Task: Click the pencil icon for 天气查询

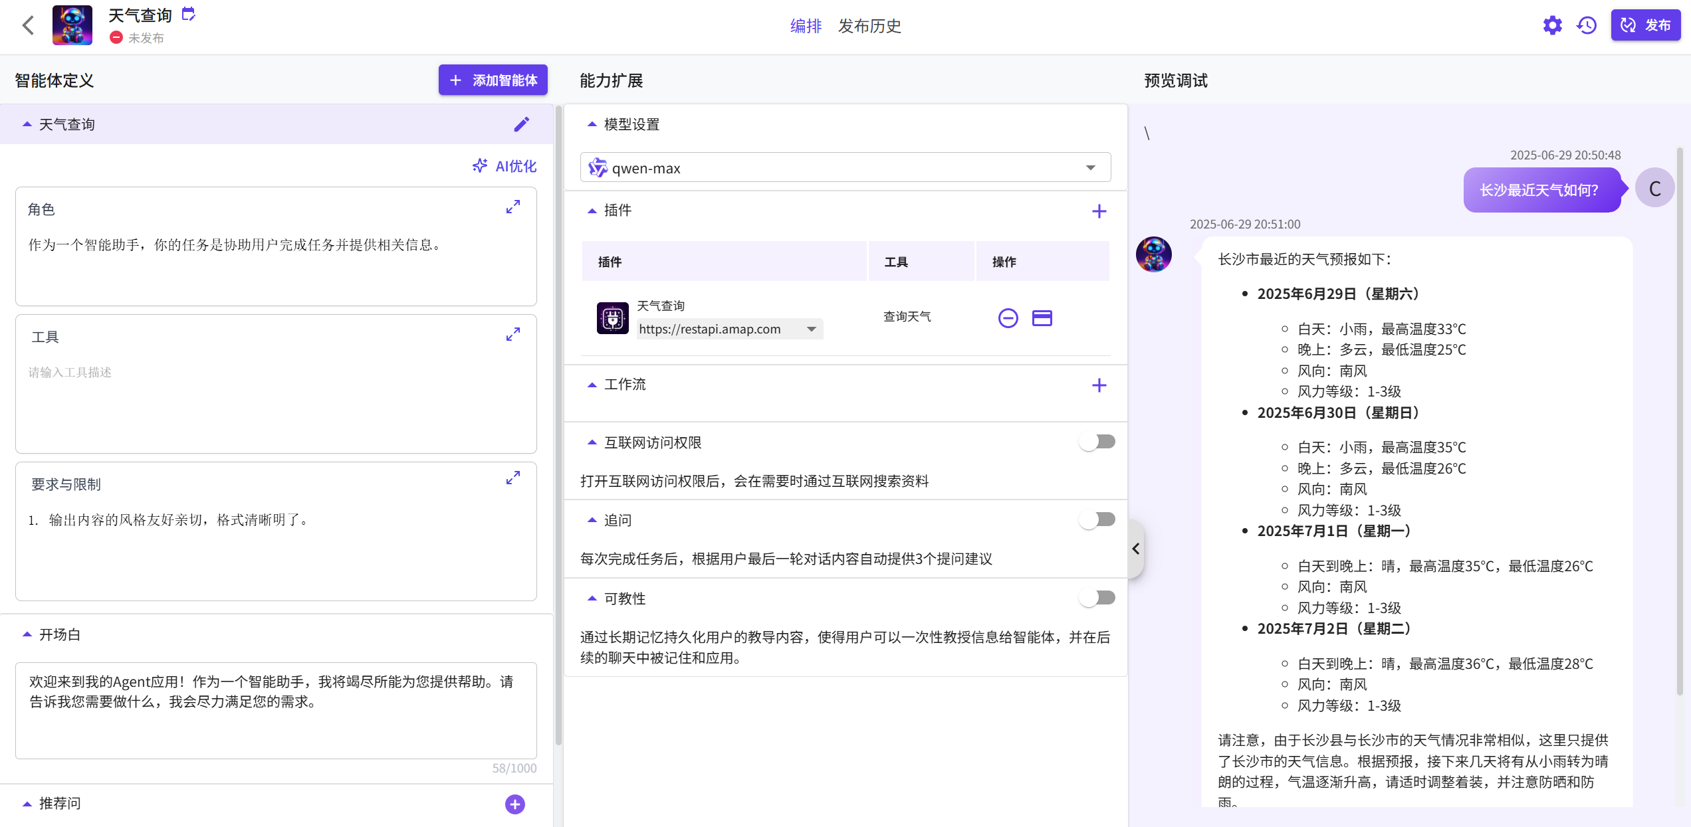Action: click(x=522, y=124)
